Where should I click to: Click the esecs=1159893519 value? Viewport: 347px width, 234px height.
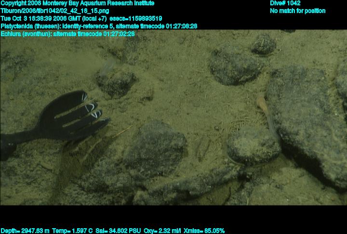click(139, 18)
